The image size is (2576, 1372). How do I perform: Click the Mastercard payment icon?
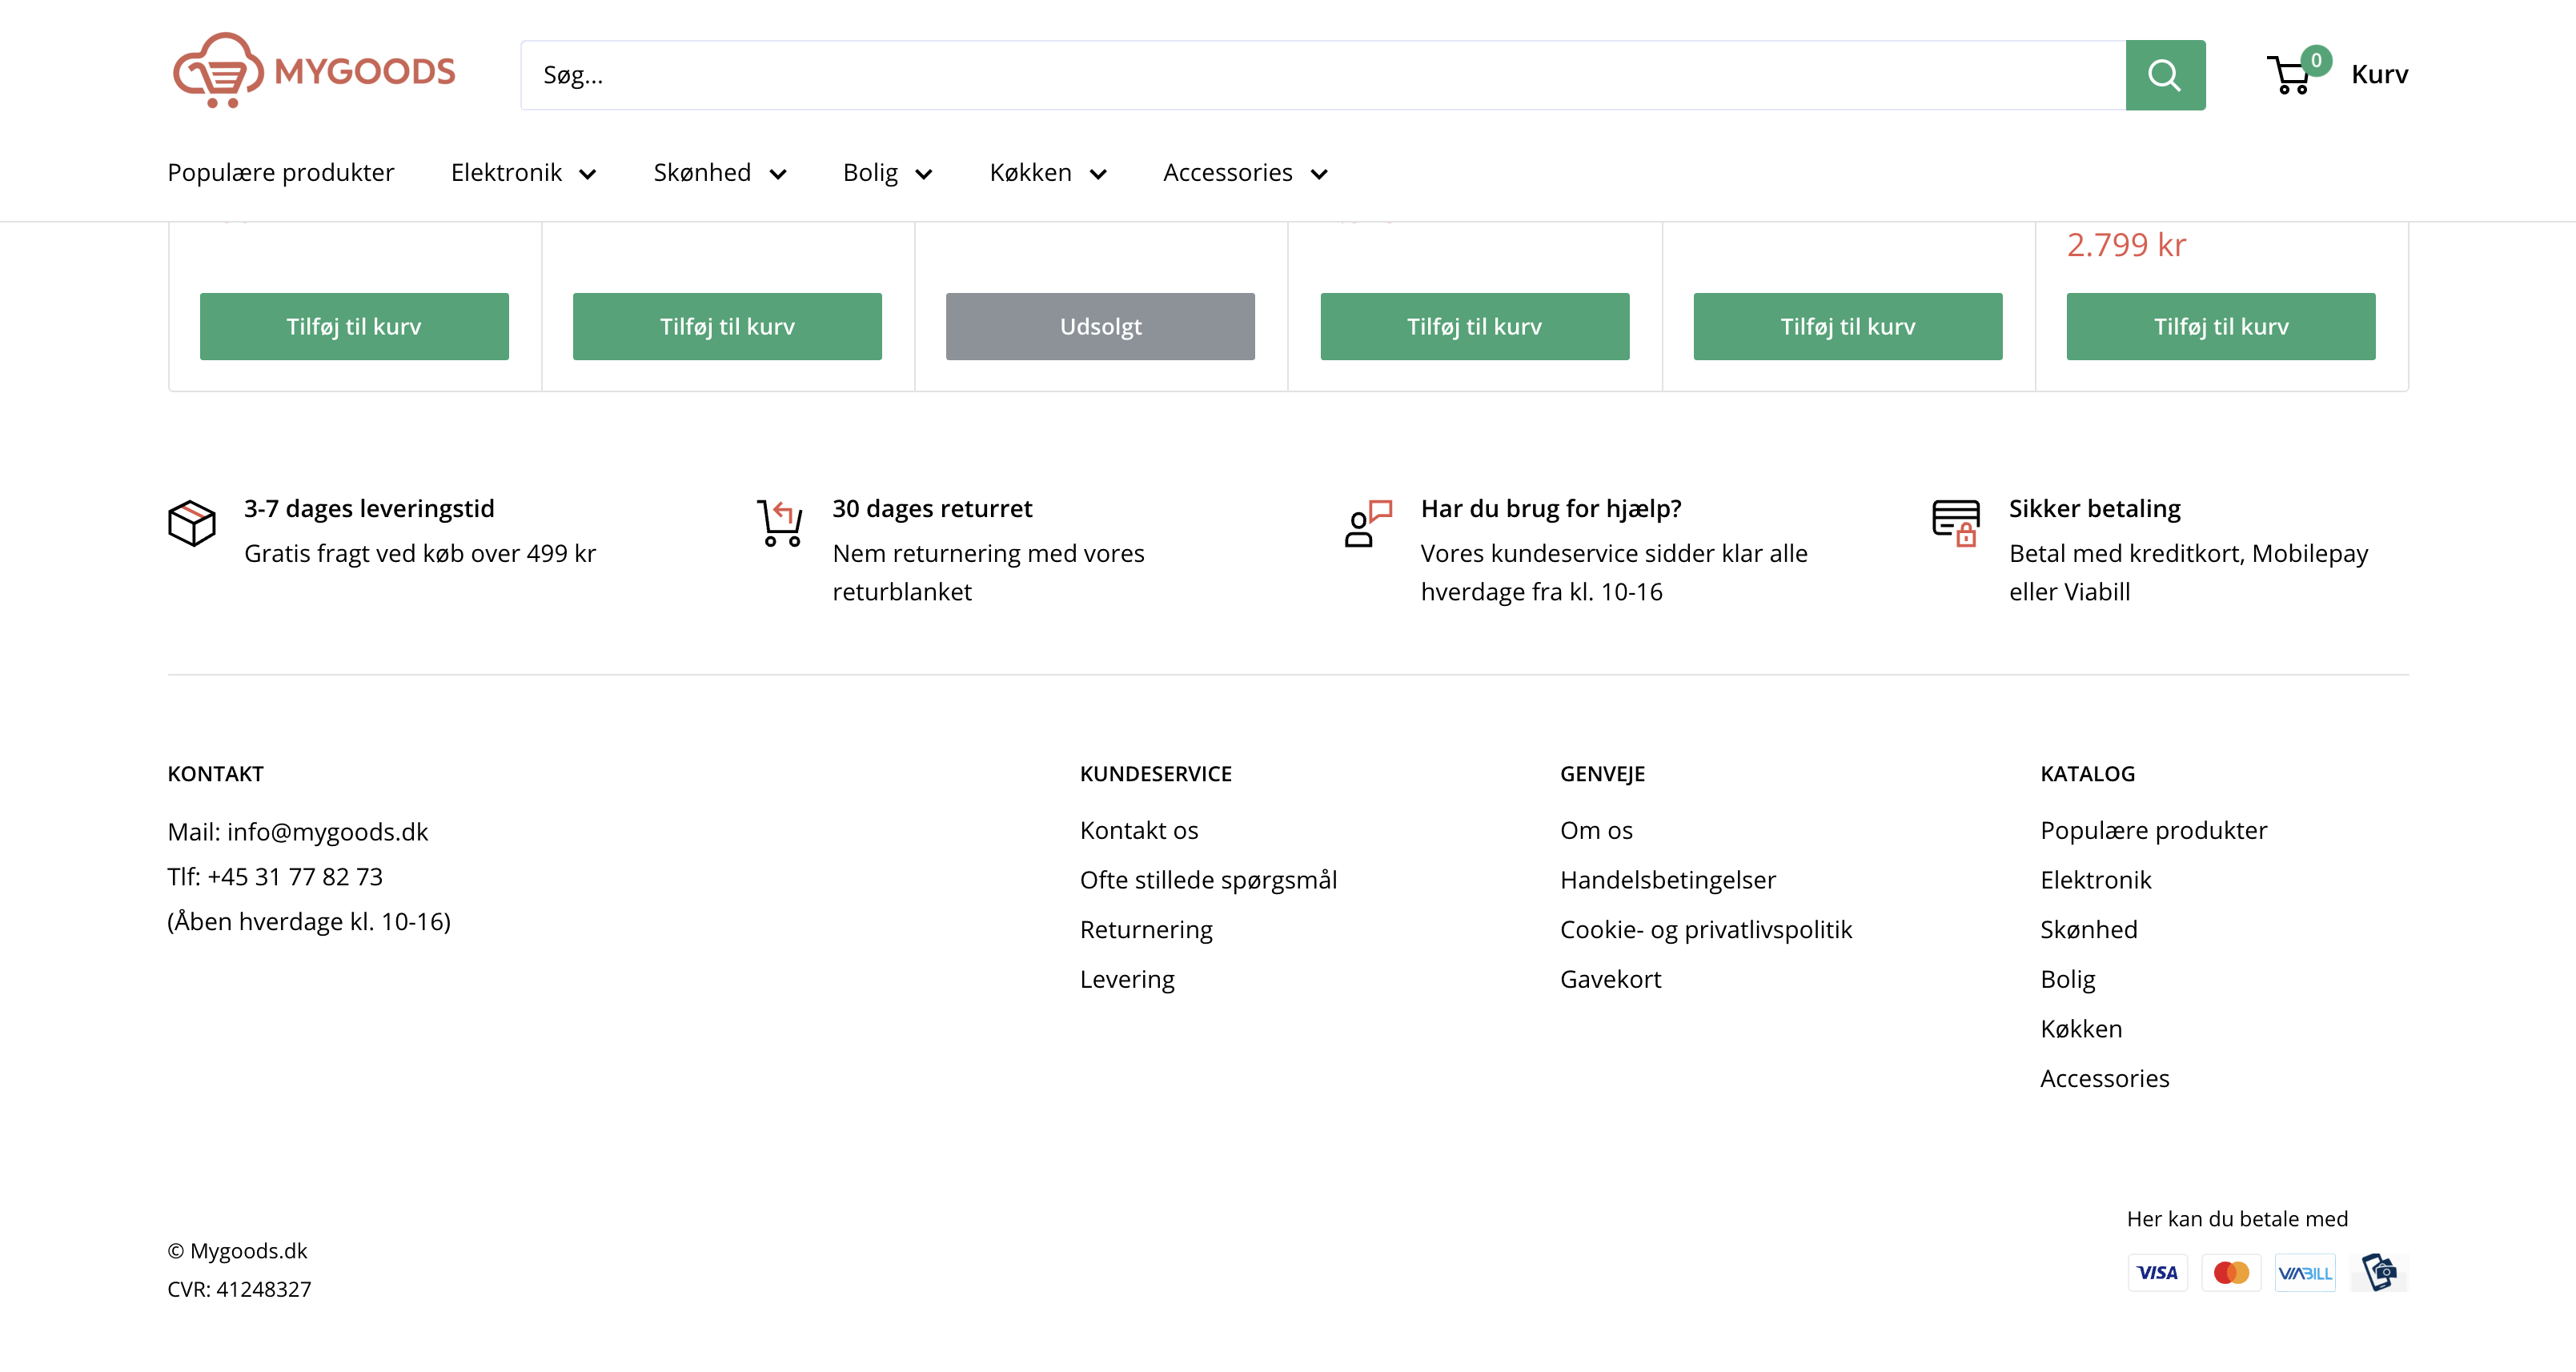[2231, 1272]
